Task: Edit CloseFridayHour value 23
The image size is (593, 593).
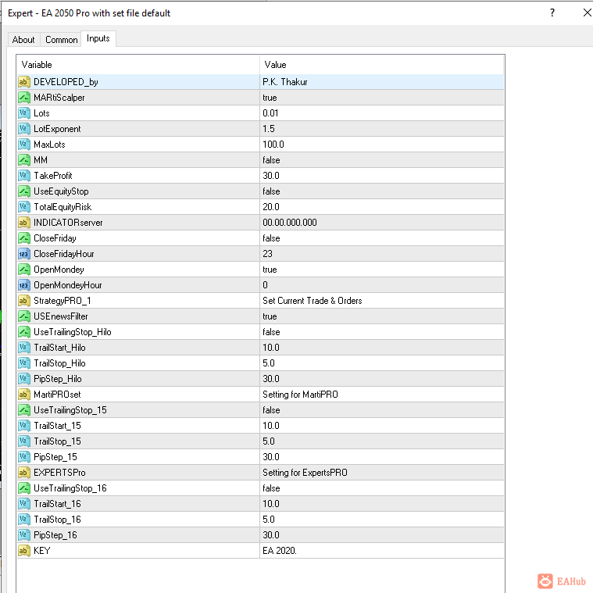Action: tap(381, 254)
